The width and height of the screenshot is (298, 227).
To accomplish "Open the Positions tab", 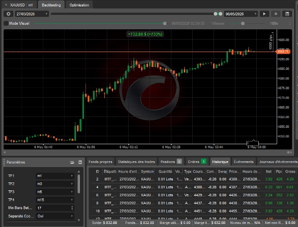I will (x=171, y=162).
